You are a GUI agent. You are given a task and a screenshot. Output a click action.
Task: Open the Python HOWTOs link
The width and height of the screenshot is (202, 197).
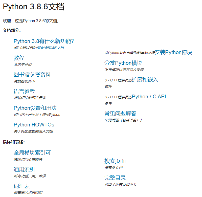(34, 125)
